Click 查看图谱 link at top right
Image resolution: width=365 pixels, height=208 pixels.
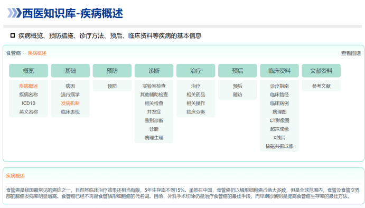[351, 53]
